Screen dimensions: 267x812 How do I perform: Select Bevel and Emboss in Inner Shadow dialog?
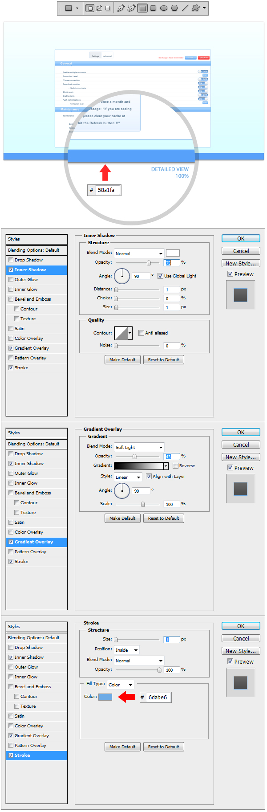pos(32,299)
